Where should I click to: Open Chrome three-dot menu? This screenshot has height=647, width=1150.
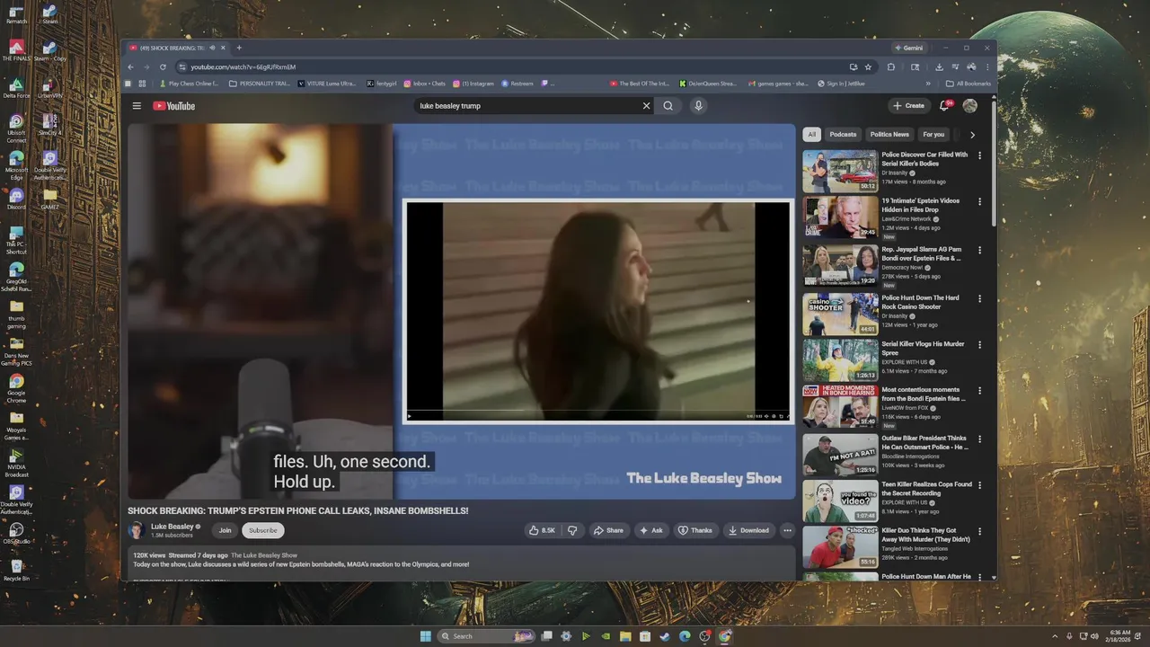[x=987, y=66]
